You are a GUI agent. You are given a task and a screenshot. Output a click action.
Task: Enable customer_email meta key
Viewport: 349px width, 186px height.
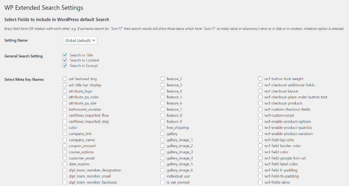pyautogui.click(x=65, y=158)
